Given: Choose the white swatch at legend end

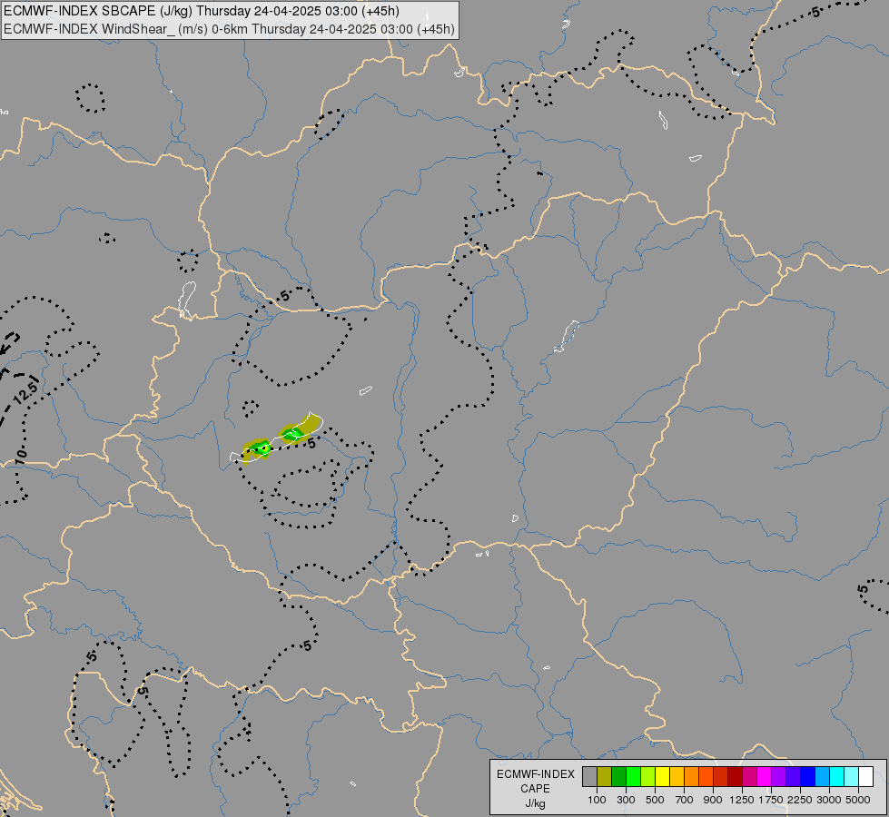Looking at the screenshot, I should click(x=865, y=776).
